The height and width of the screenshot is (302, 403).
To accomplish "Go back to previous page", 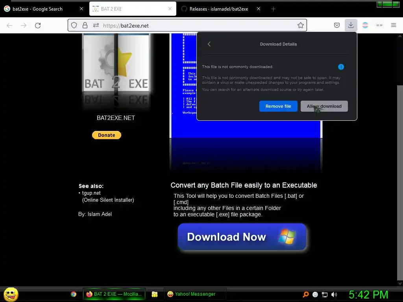I will [x=9, y=26].
